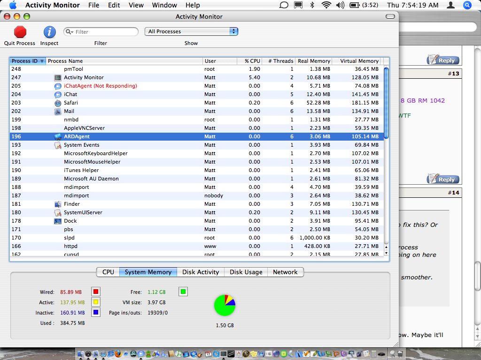Image resolution: width=481 pixels, height=360 pixels.
Task: Click the System Events process icon
Action: coord(58,145)
